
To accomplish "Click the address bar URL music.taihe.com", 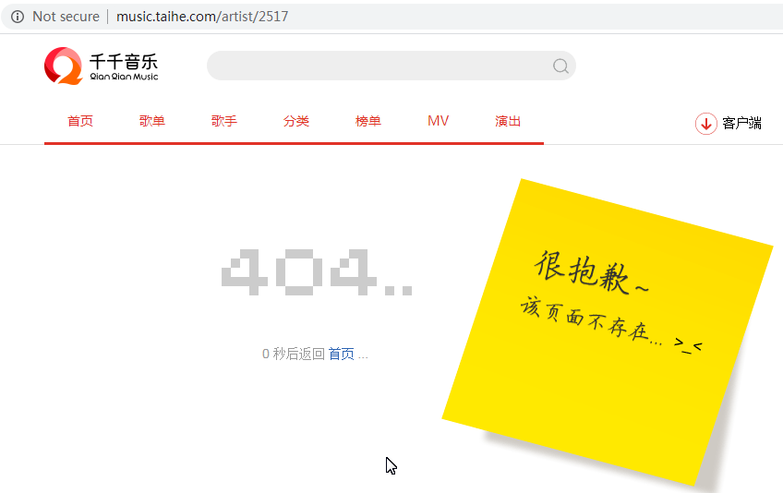I will click(201, 17).
